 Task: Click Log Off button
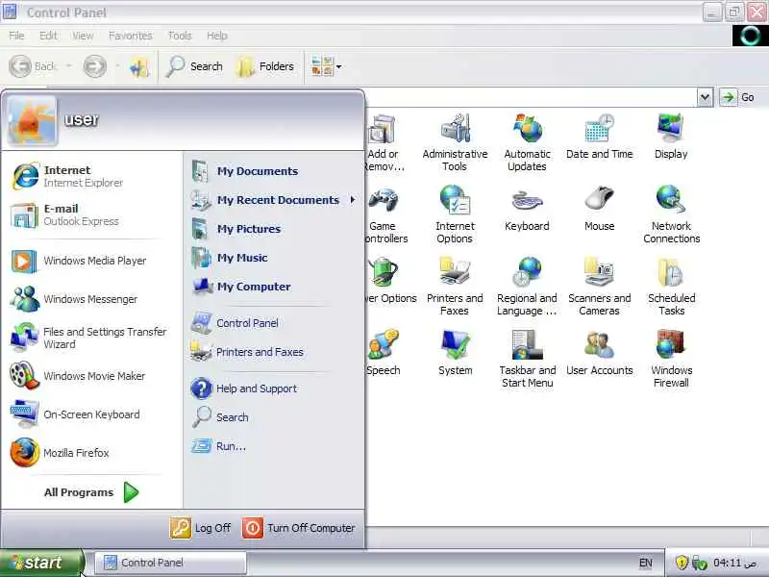[200, 528]
